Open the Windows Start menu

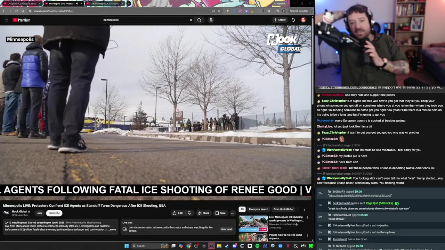[x=127, y=246]
